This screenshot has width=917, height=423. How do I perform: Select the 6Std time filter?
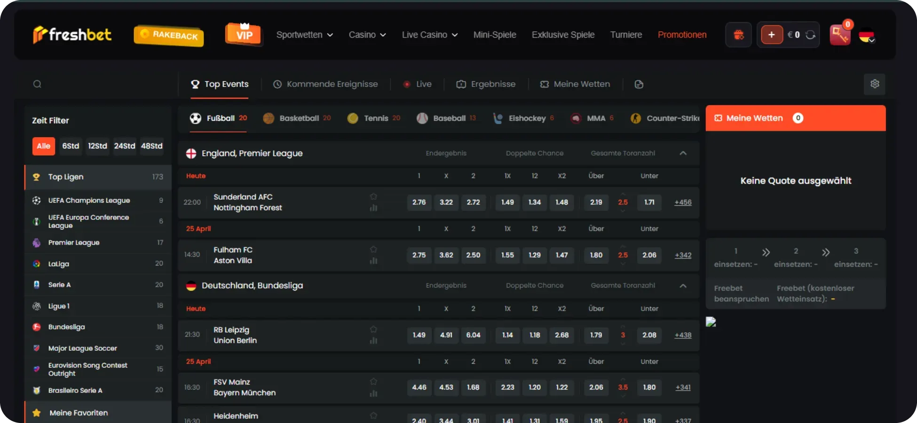pos(71,146)
